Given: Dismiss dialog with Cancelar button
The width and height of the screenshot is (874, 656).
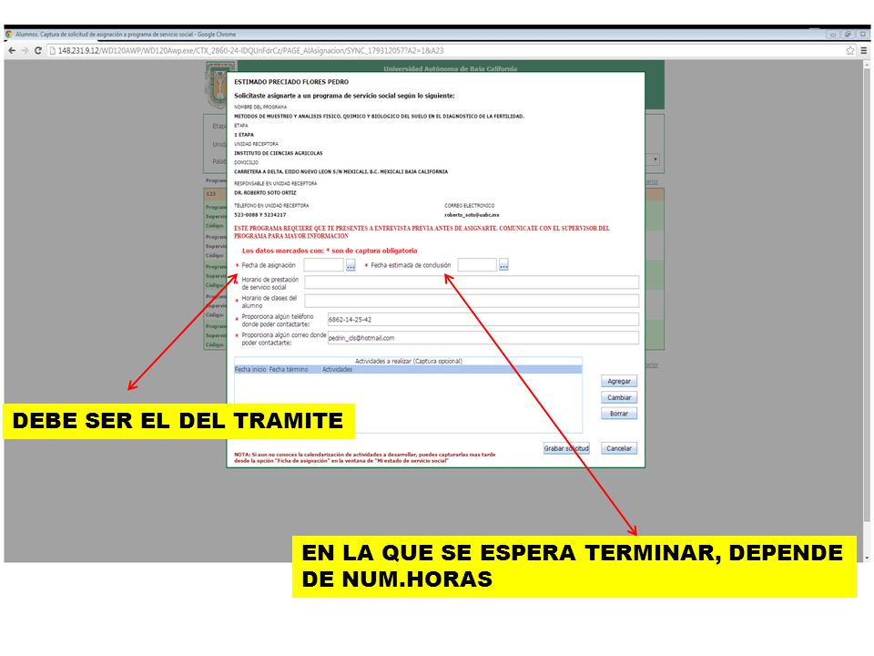Looking at the screenshot, I should (x=619, y=448).
